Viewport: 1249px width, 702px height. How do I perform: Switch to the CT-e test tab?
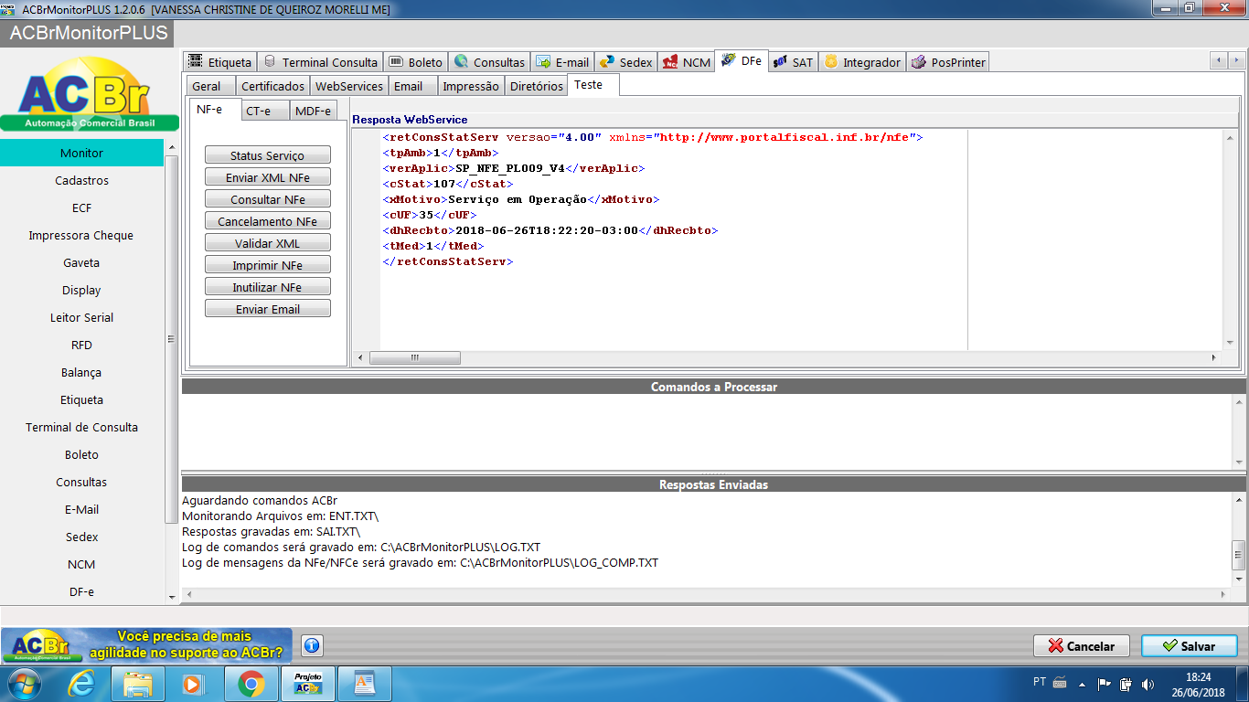(265, 111)
